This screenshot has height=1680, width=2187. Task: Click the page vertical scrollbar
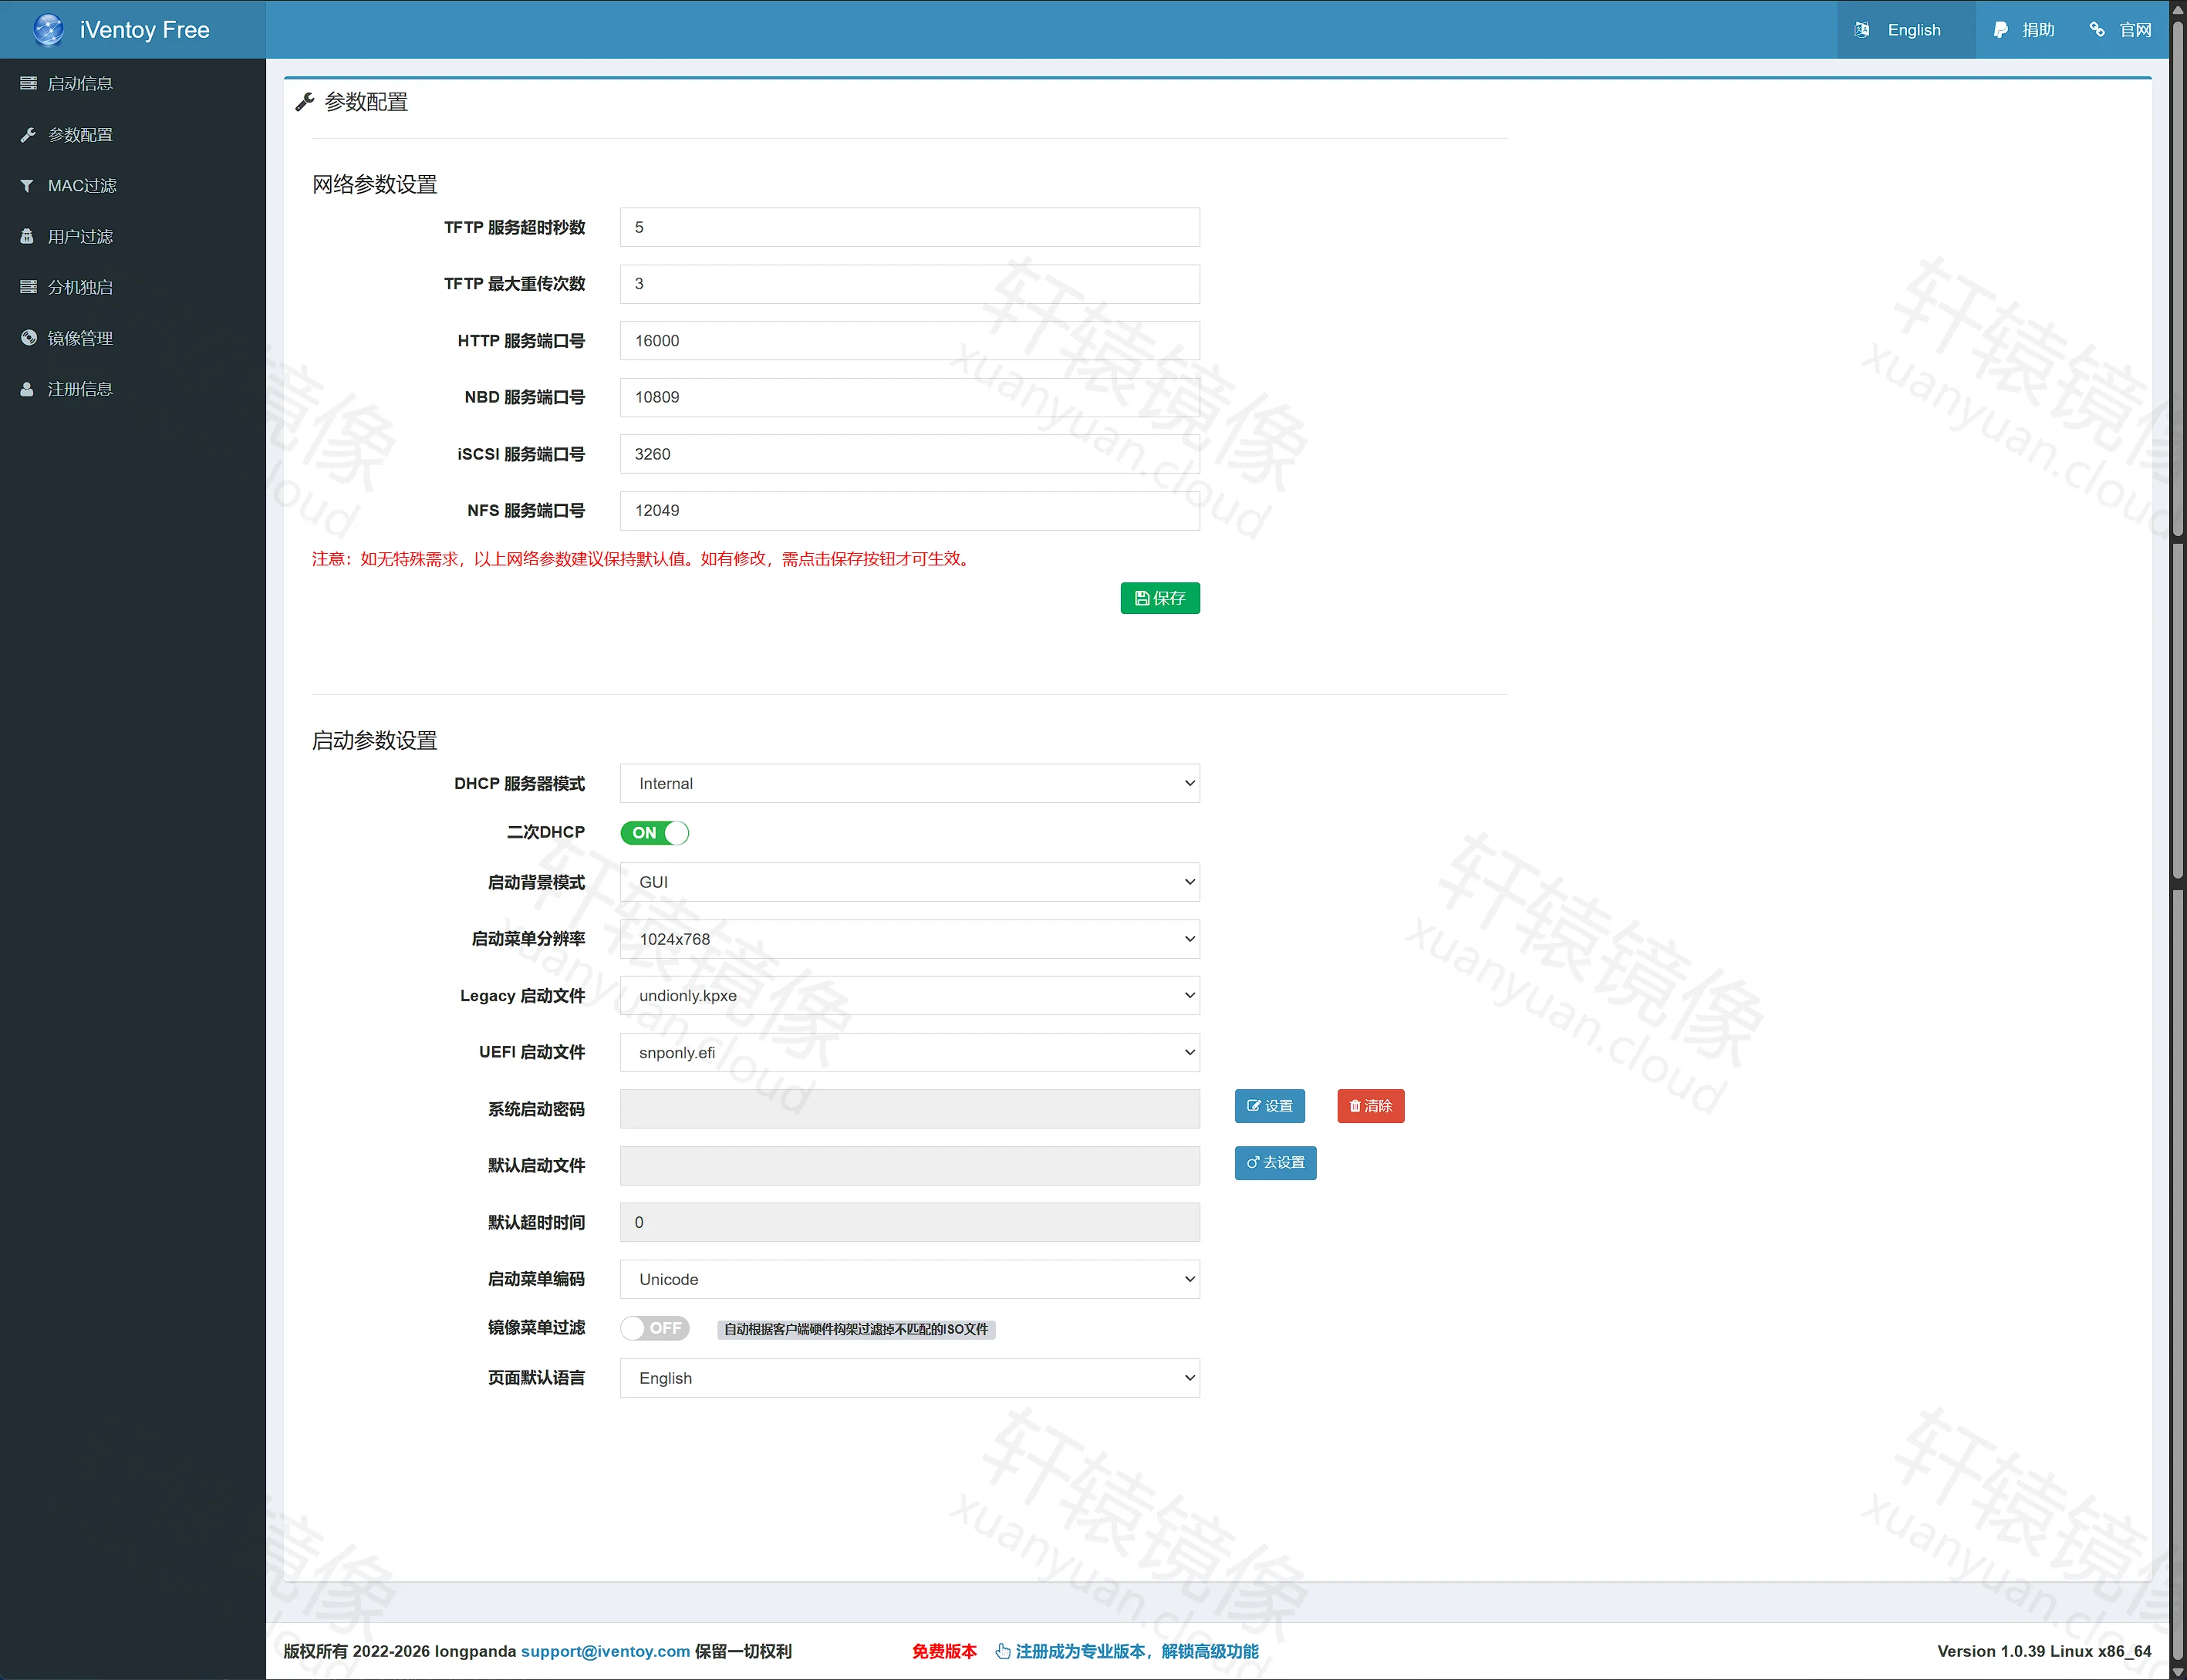pos(2178,840)
